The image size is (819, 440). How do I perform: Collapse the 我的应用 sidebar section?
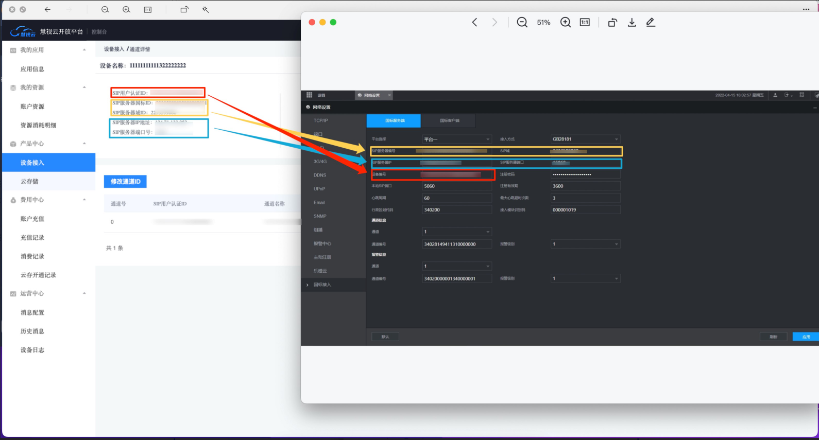coord(84,50)
